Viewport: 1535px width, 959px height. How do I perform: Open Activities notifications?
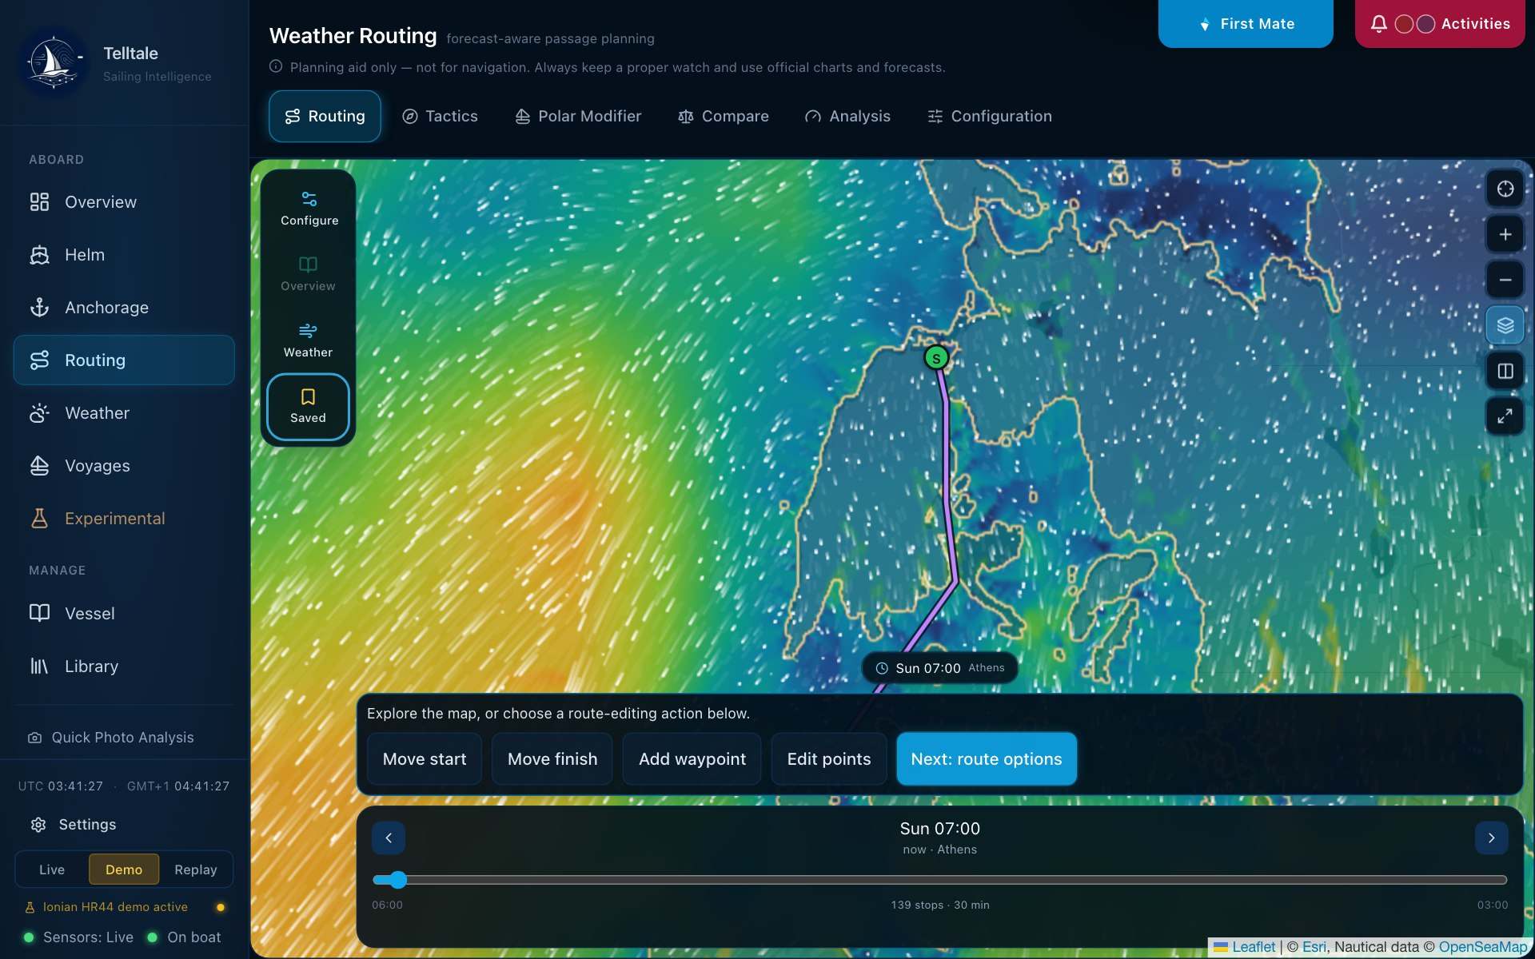pyautogui.click(x=1440, y=24)
